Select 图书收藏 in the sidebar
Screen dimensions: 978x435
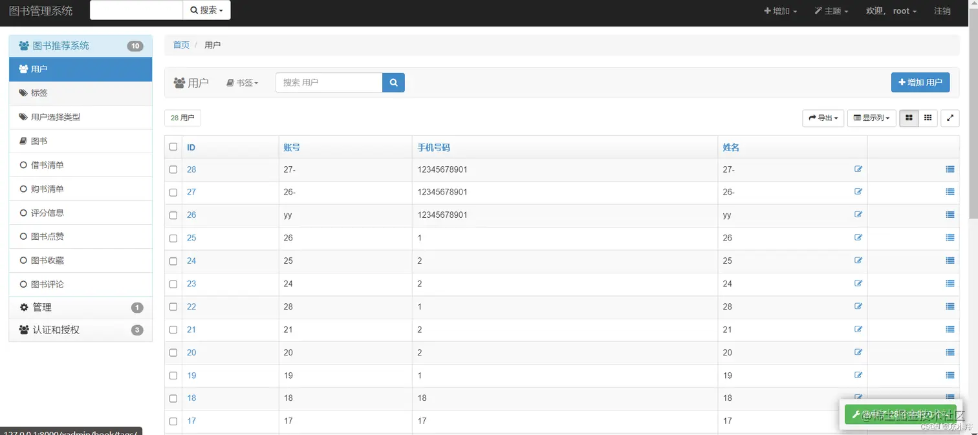point(81,260)
